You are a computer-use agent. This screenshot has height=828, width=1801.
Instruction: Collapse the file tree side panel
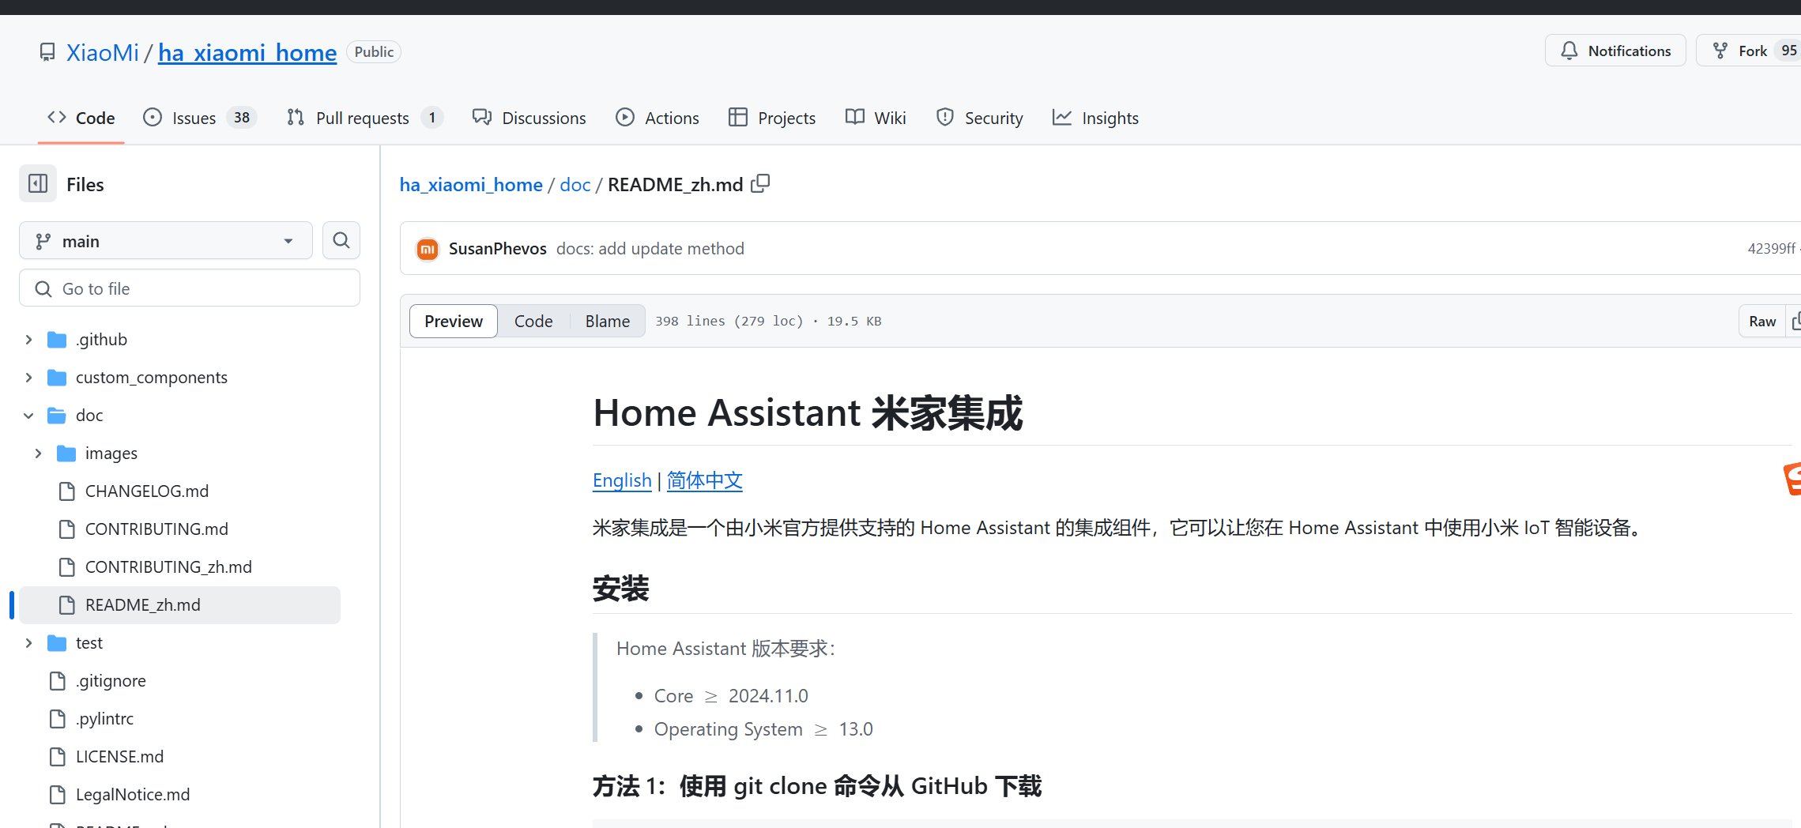click(x=38, y=184)
